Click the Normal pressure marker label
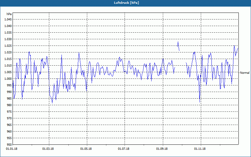This screenshot has width=251, height=157. click(245, 73)
